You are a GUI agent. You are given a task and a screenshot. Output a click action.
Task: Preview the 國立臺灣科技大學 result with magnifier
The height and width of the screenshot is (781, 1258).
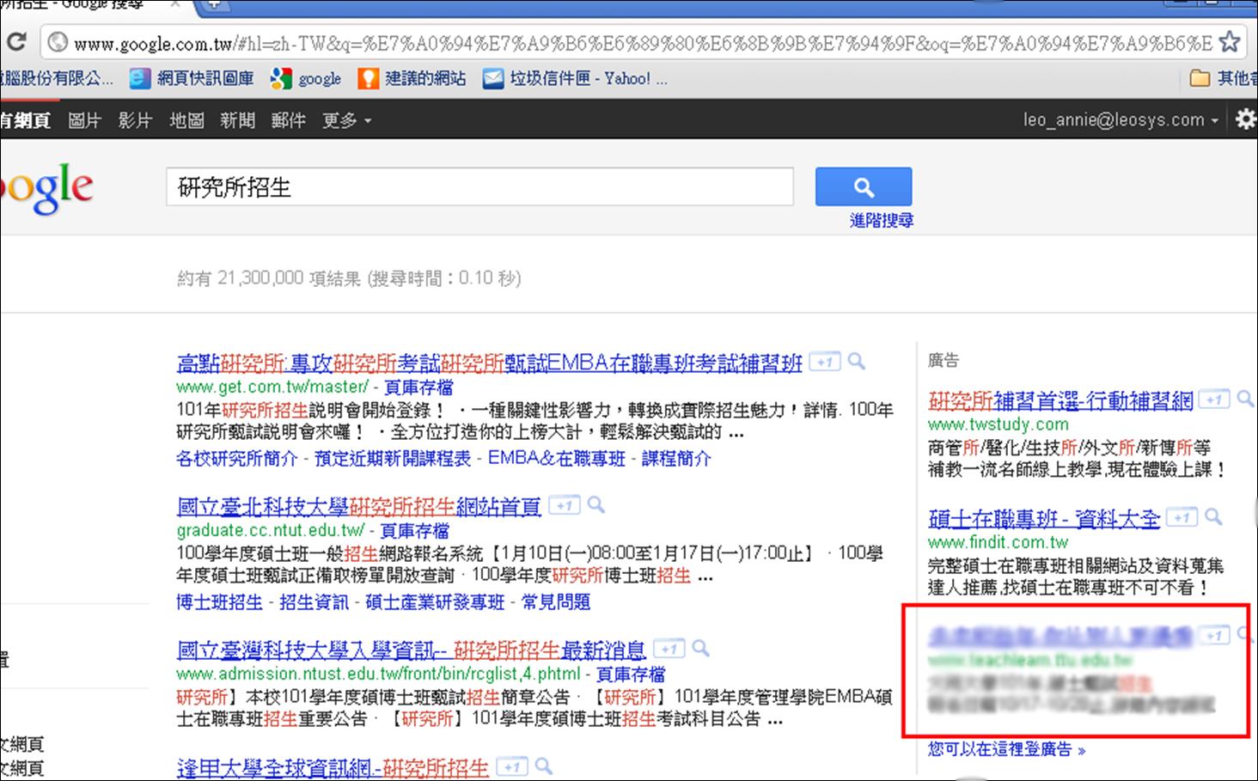[700, 648]
